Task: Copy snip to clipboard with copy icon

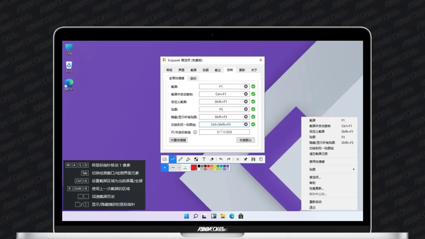Action: pyautogui.click(x=261, y=159)
